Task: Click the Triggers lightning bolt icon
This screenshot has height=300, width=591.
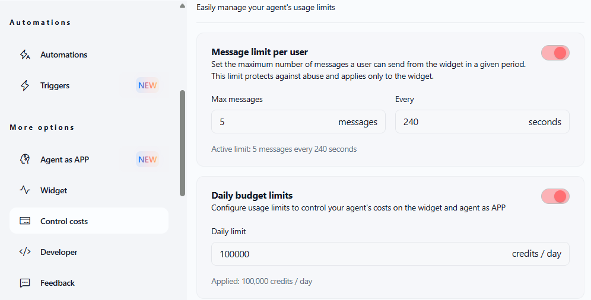Action: (25, 85)
